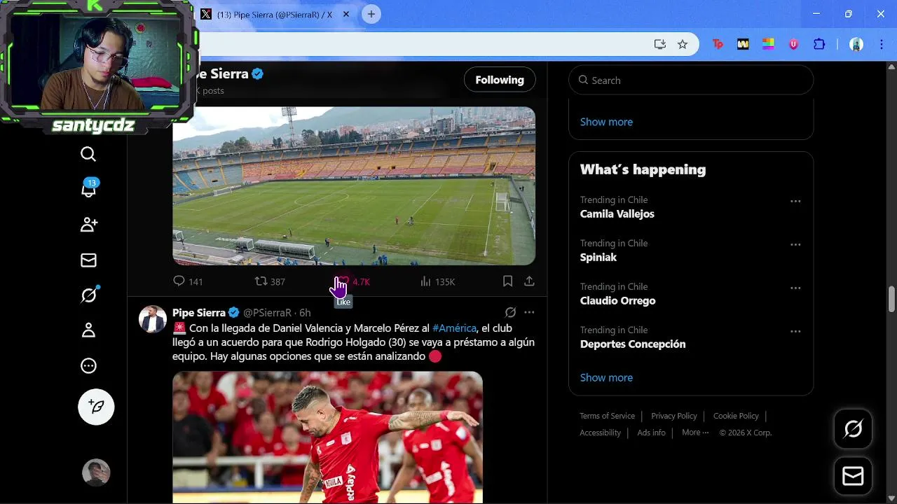Click the pink U extension icon
Image resolution: width=897 pixels, height=504 pixels.
coord(793,44)
